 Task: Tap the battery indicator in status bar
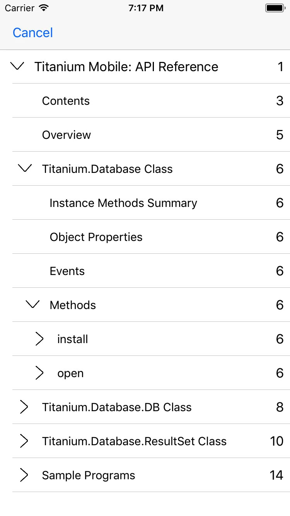pos(275,8)
